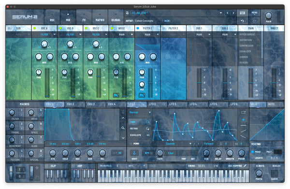The image size is (290, 189).
Task: Click the envelope lock icon
Action: (123, 112)
